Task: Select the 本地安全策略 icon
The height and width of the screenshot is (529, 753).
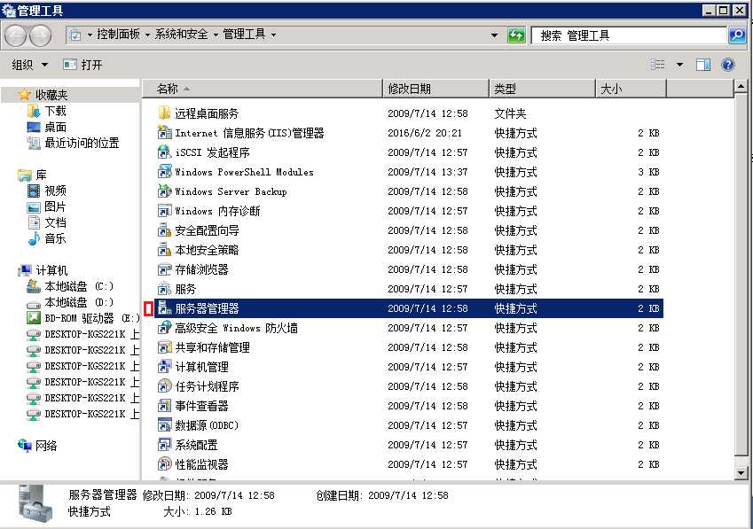Action: [164, 250]
